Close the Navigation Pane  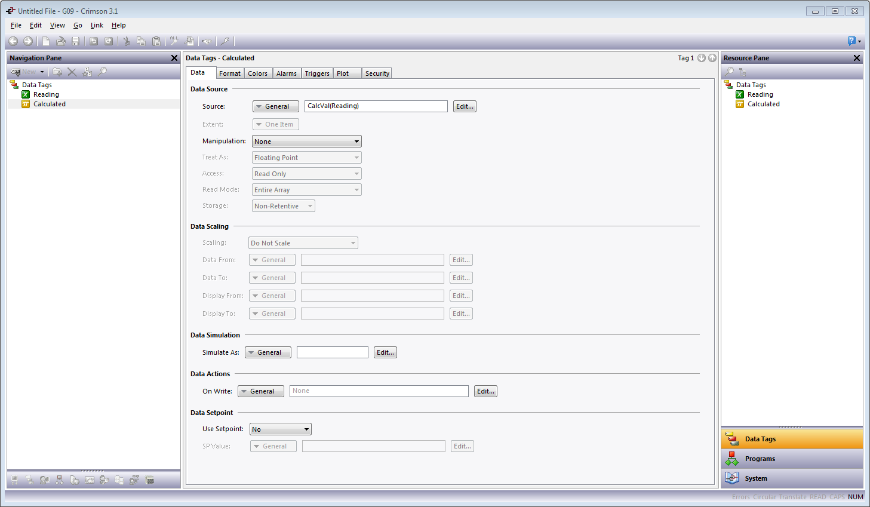(x=174, y=58)
